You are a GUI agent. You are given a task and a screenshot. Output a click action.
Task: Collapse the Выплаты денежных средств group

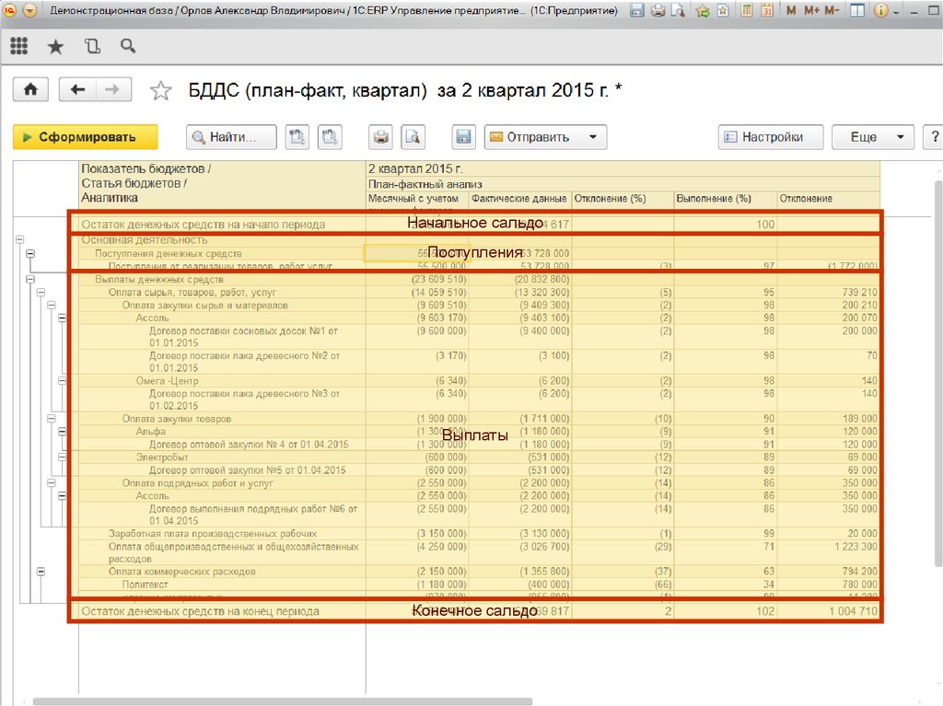(x=30, y=279)
